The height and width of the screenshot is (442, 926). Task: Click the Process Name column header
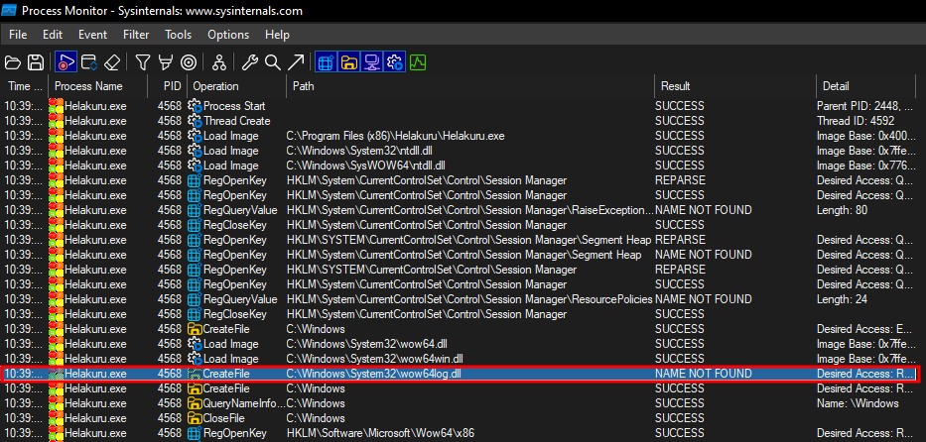point(98,86)
